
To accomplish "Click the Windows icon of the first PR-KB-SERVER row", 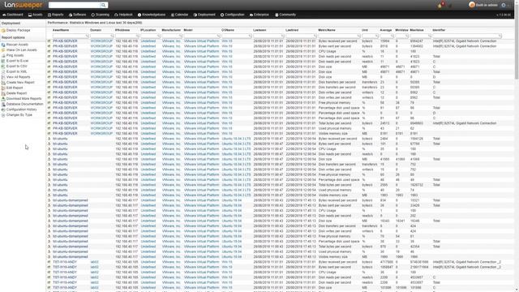I will pyautogui.click(x=49, y=41).
